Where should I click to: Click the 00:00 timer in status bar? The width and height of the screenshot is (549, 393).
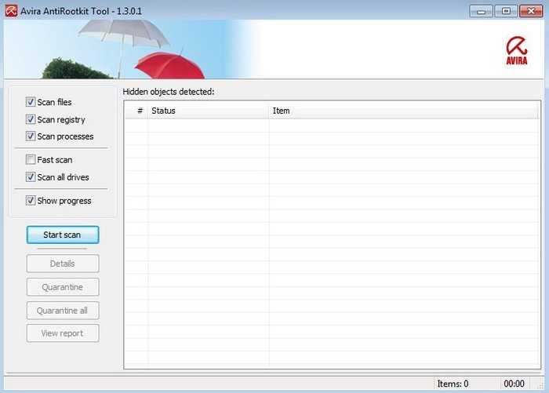click(514, 384)
